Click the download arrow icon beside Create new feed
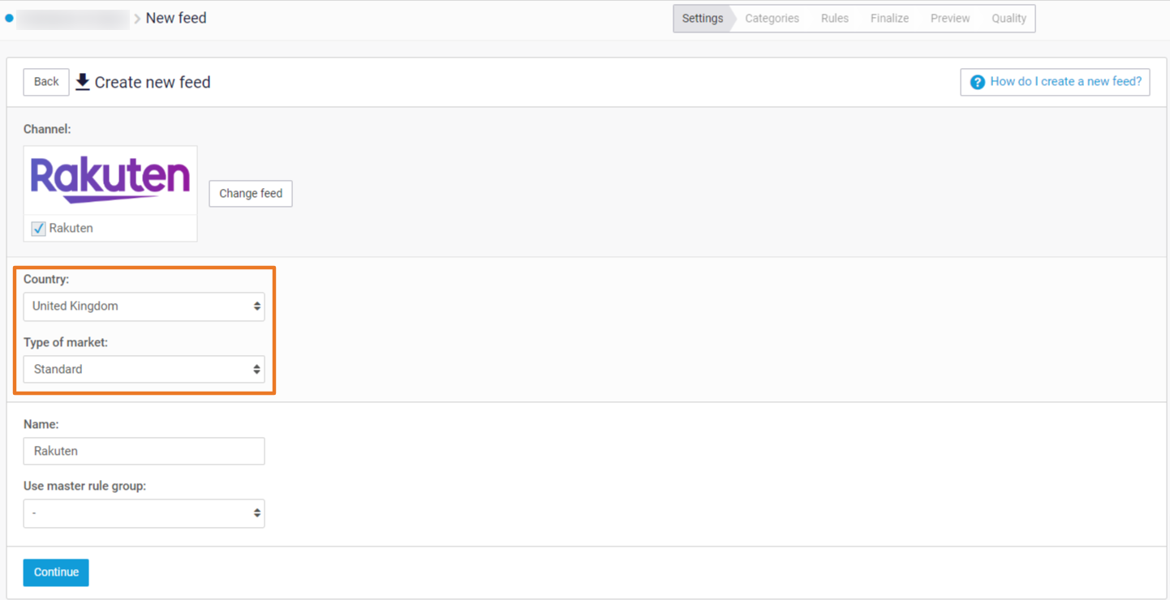 [83, 82]
